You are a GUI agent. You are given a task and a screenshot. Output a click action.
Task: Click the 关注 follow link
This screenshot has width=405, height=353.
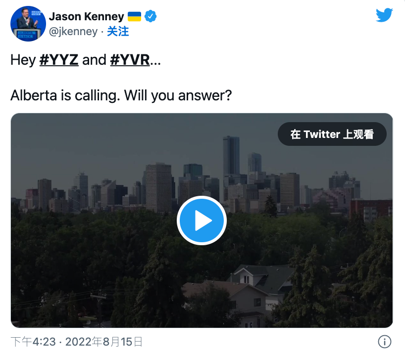coord(118,32)
